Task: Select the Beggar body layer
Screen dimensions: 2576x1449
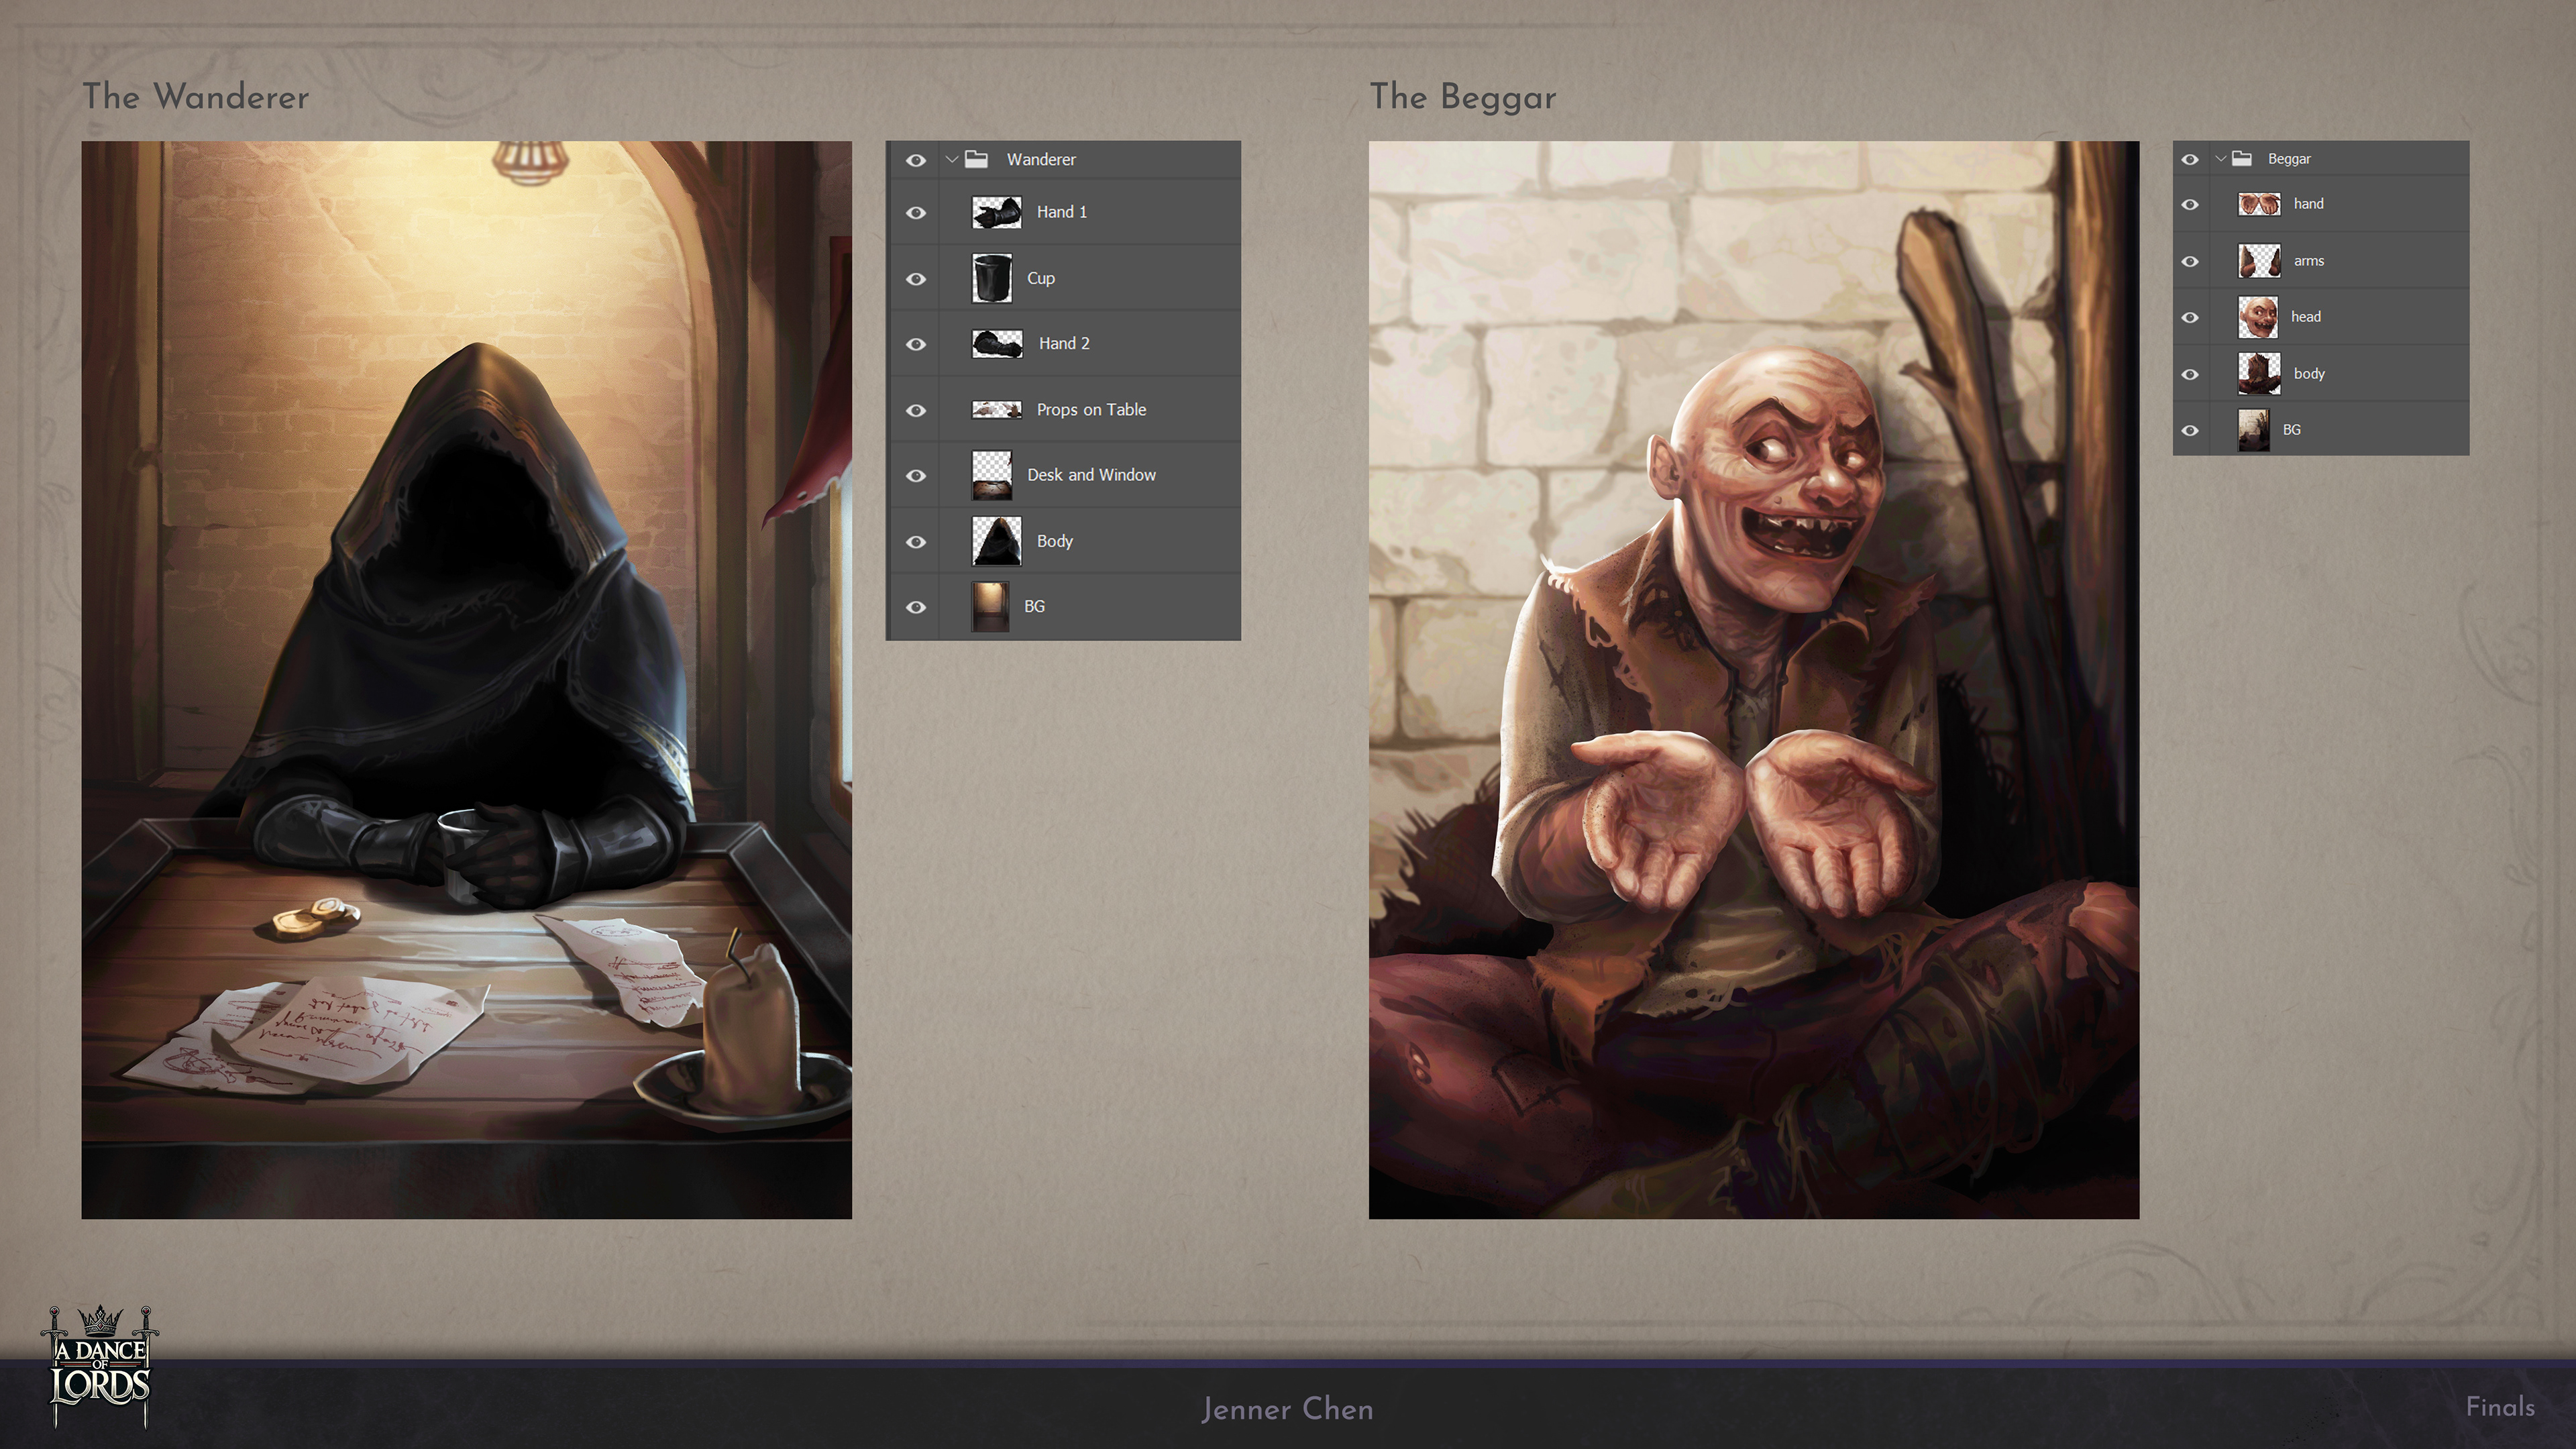Action: tap(2309, 374)
